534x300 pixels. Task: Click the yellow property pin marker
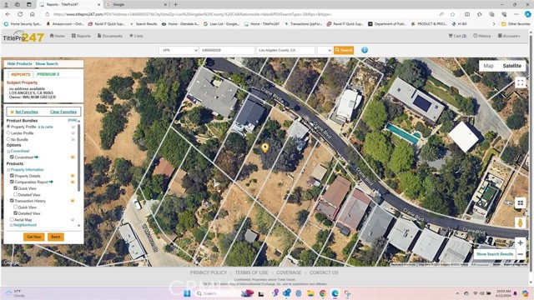point(265,147)
